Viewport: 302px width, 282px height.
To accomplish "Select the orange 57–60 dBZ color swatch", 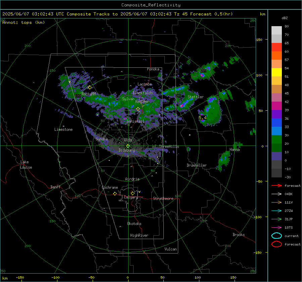I will pos(276,56).
